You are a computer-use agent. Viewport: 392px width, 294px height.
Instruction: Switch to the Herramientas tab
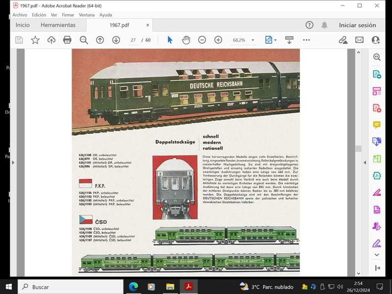(58, 25)
